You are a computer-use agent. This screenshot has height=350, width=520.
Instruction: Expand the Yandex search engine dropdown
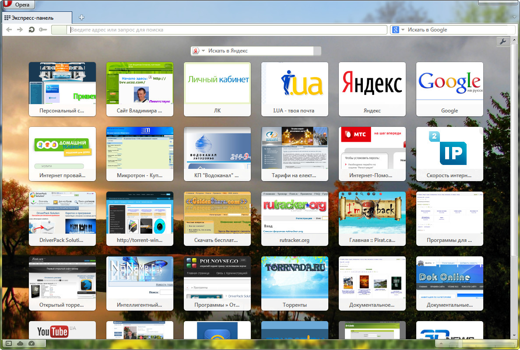pos(203,51)
